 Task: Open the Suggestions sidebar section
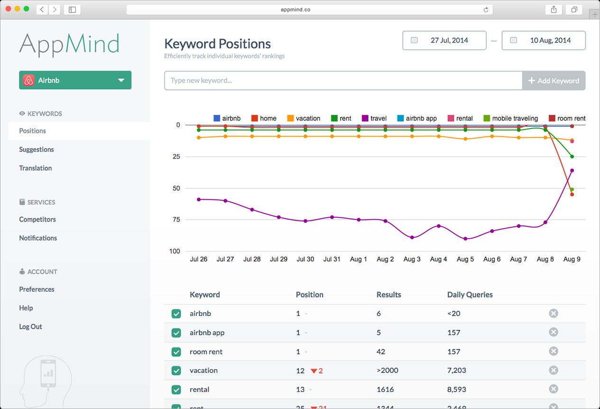tap(37, 149)
